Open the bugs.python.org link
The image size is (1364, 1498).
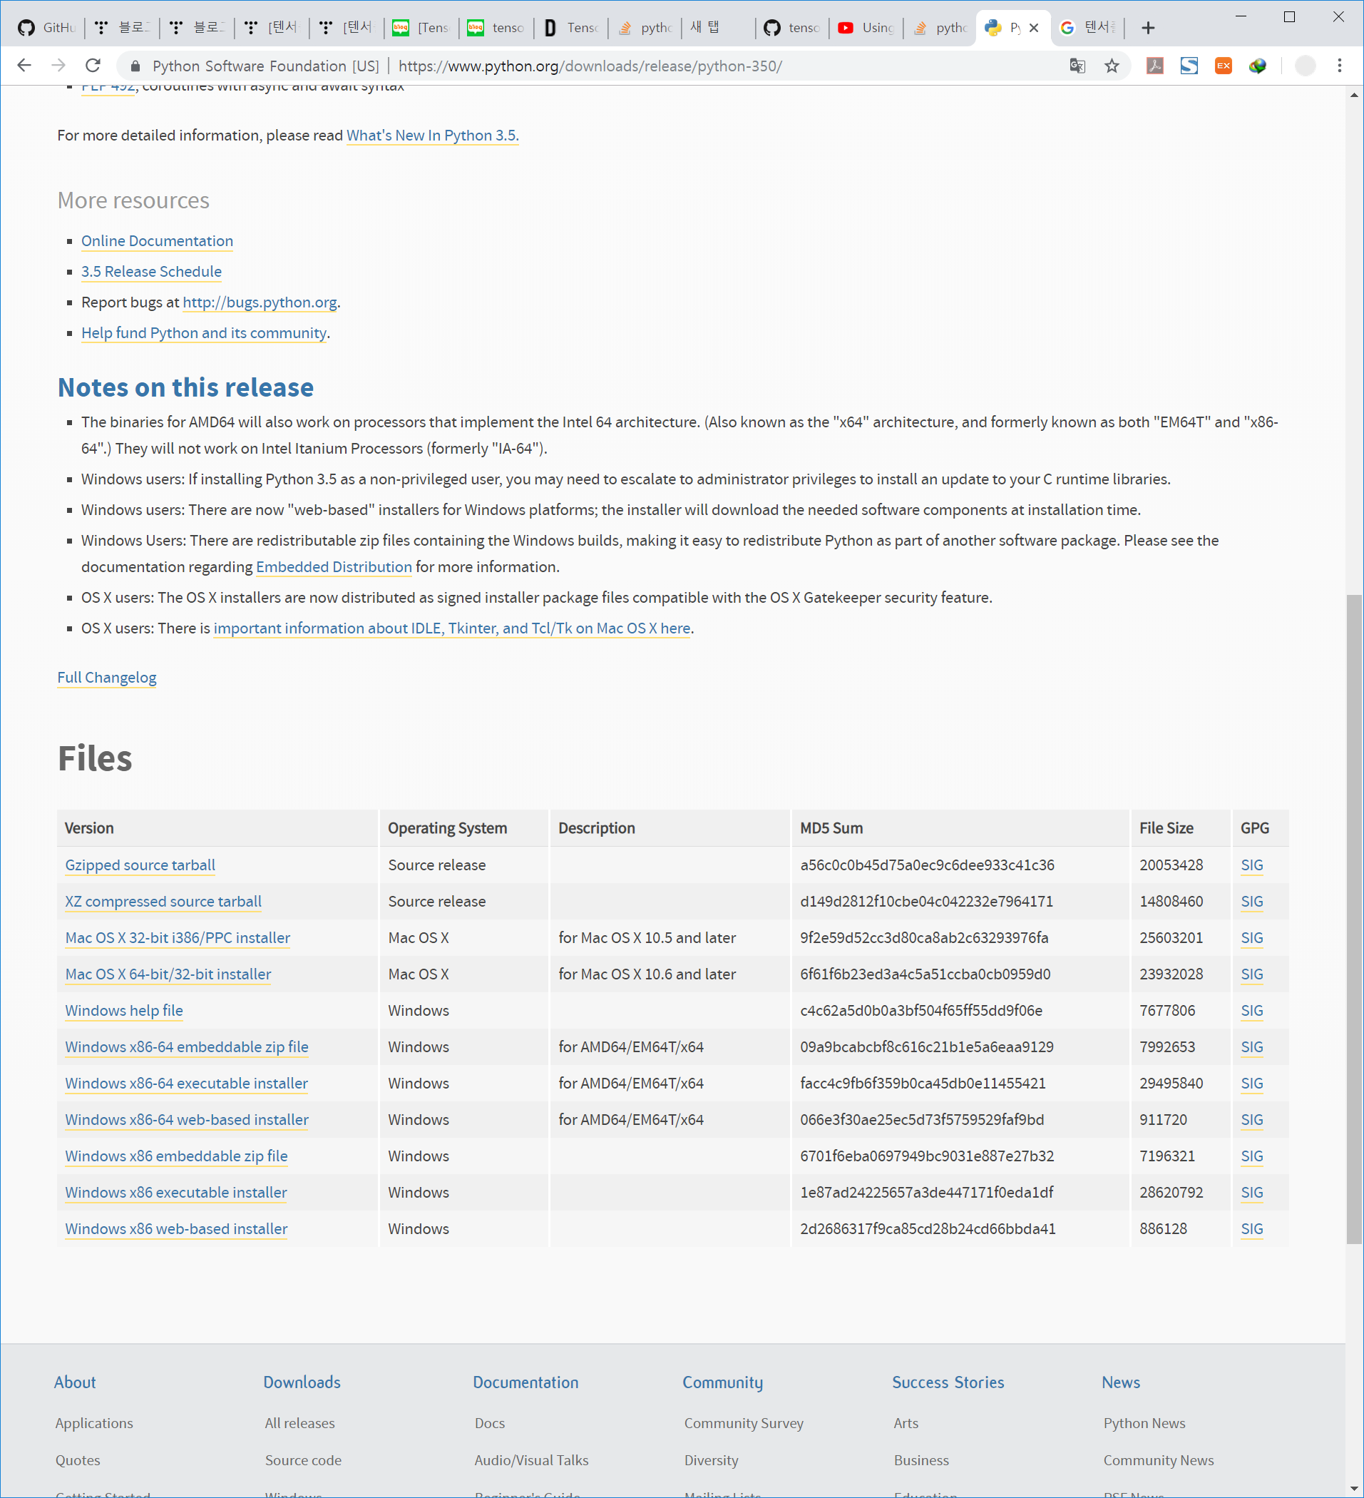pyautogui.click(x=260, y=302)
